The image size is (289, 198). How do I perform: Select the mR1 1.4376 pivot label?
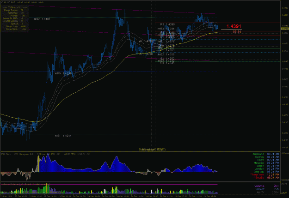coord(166,42)
